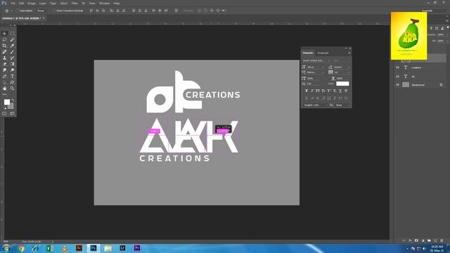Open Adobe Illustrator from the taskbar
This screenshot has width=450, height=253.
coord(79,248)
